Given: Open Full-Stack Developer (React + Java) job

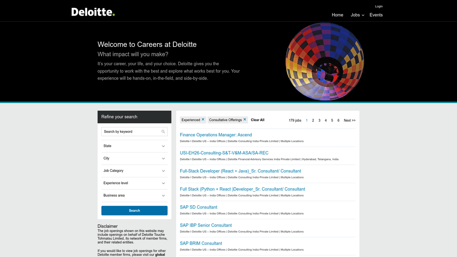Looking at the screenshot, I should (x=240, y=171).
